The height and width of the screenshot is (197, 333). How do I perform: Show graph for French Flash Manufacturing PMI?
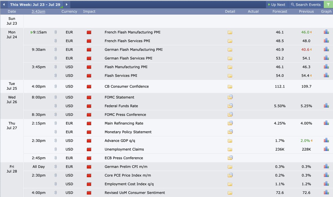click(326, 32)
